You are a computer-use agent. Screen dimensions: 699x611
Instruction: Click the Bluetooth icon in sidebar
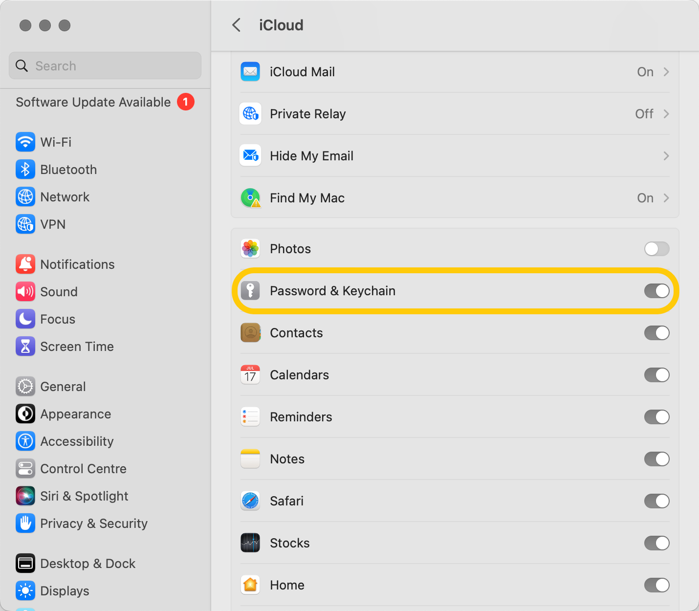(25, 170)
